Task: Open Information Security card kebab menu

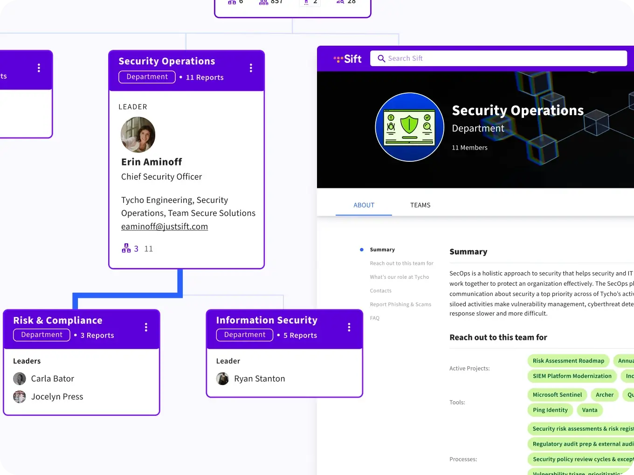Action: pos(349,327)
